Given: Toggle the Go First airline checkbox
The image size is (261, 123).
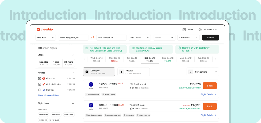Looking at the screenshot, I should tap(39, 90).
